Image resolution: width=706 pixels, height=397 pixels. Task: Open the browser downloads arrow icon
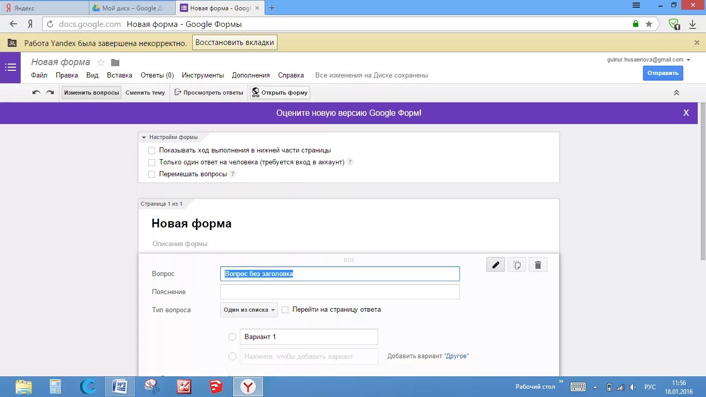tap(693, 24)
